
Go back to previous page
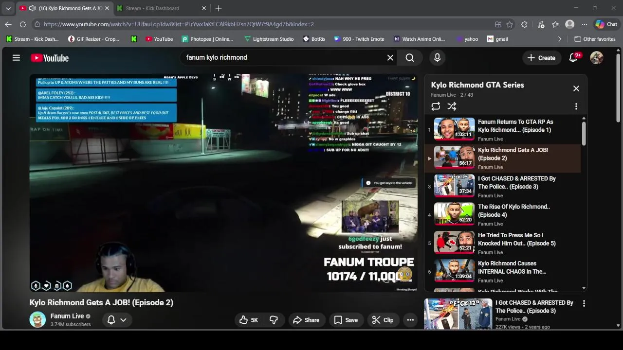point(8,24)
